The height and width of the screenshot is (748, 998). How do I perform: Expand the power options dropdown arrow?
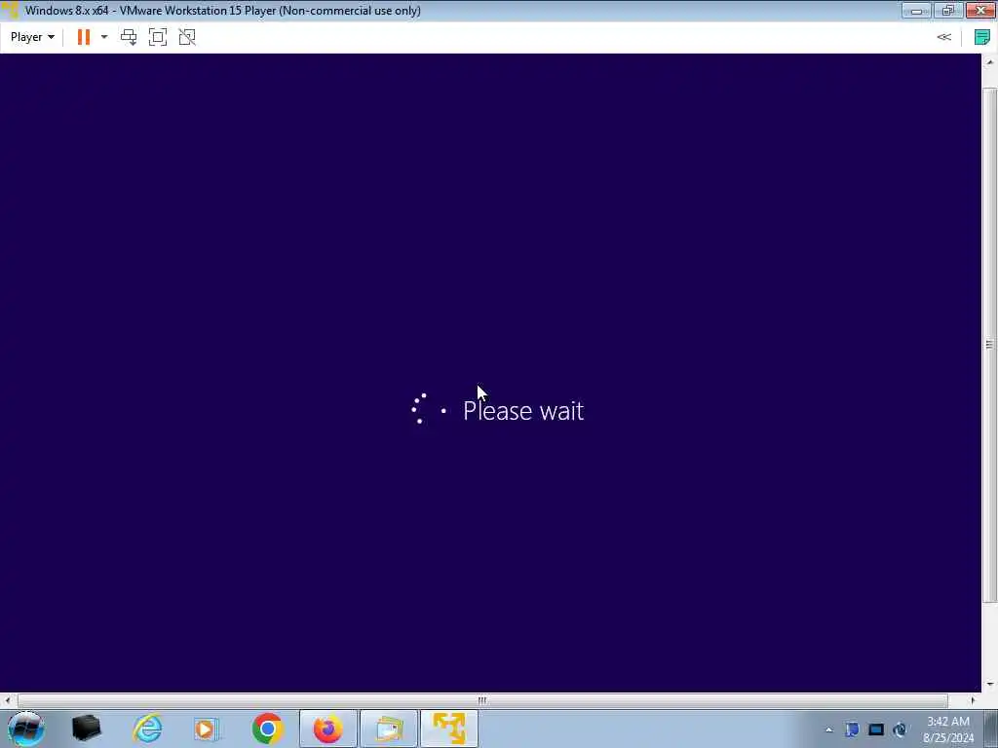point(103,37)
